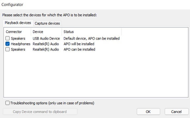
Task: Click the Troubleshooting options label text
Action: [52, 103]
